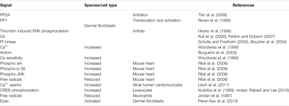289x106 pixels.
Task: Select the Atrial human cardiomyocytes cell
Action: 157,85
